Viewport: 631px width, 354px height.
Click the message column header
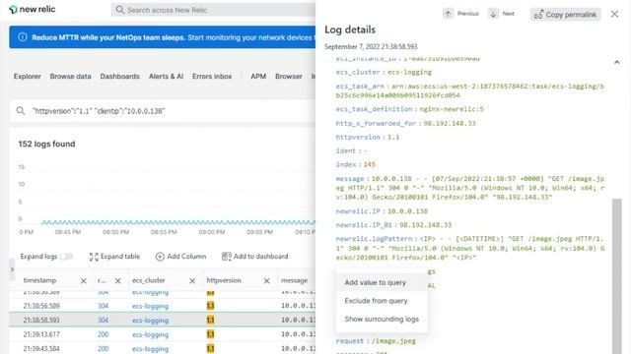tap(294, 280)
